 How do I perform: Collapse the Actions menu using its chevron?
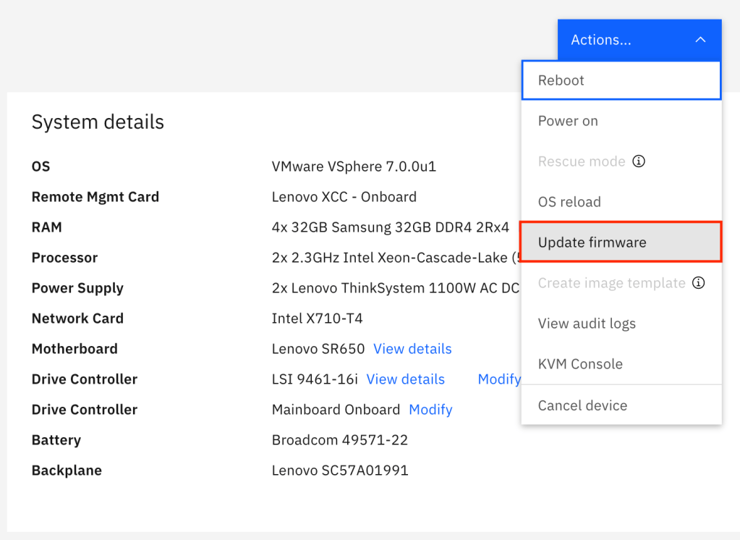coord(699,40)
